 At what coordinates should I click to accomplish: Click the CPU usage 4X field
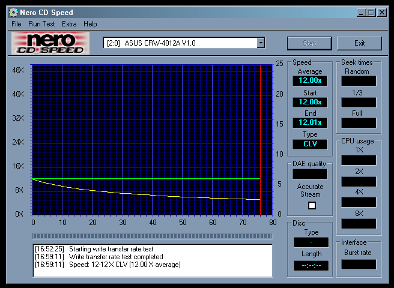359,202
